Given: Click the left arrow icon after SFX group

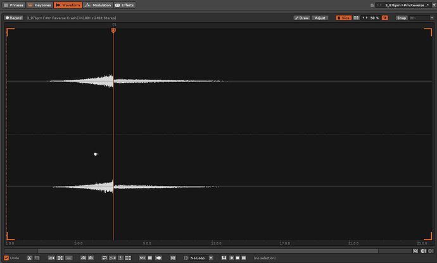Looking at the screenshot, I should tap(158, 258).
